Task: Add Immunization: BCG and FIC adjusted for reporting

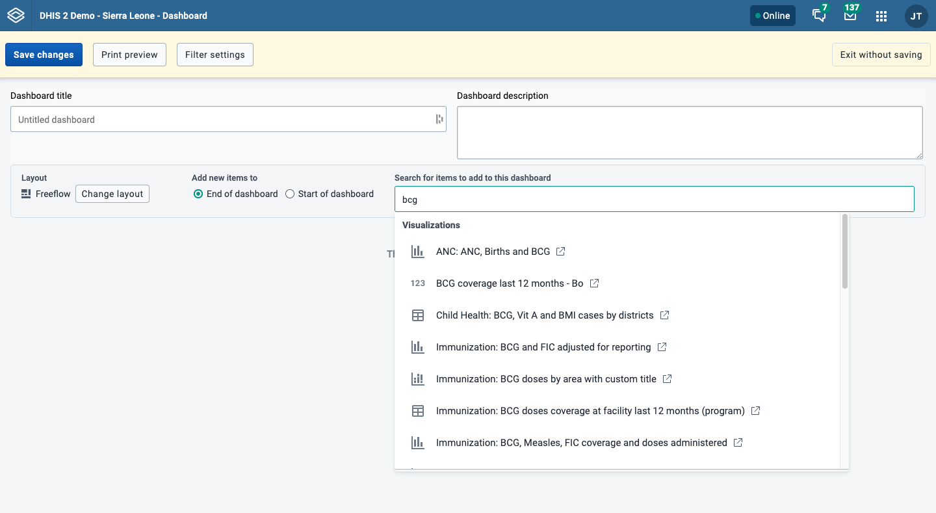Action: click(543, 347)
